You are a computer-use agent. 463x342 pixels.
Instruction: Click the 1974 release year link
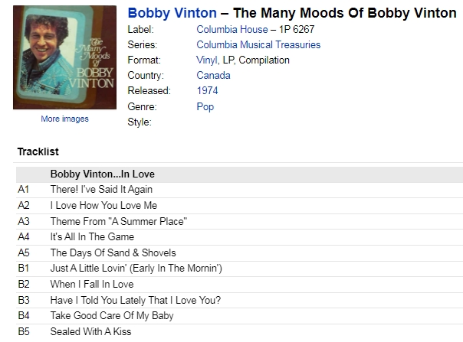click(x=207, y=91)
